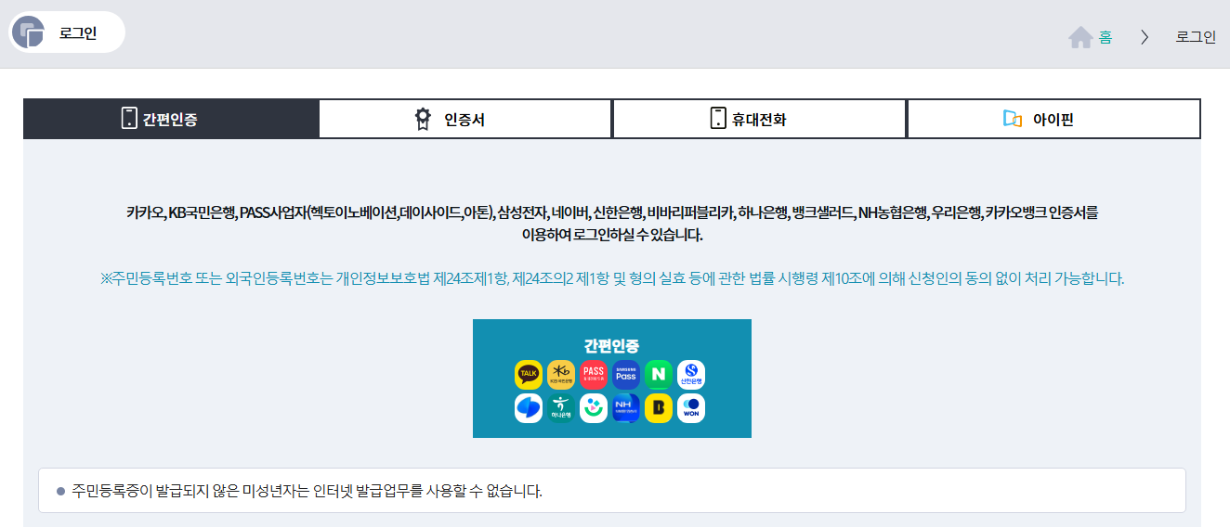Click the 로그인 breadcrumb text

(1196, 37)
